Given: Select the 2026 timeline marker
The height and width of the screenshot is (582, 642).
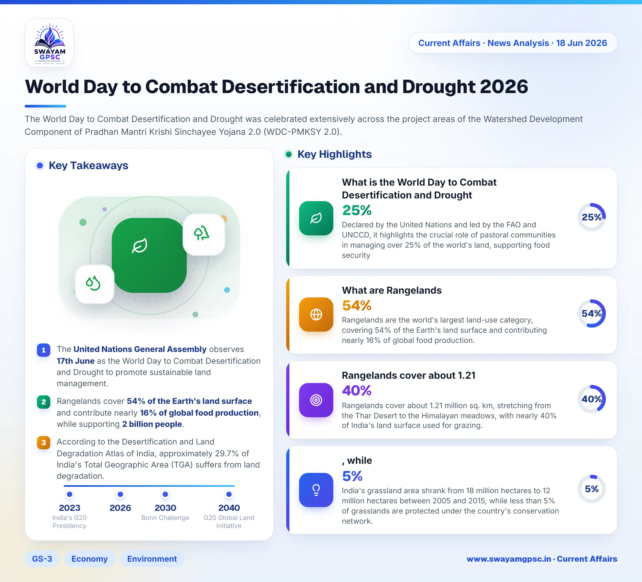Looking at the screenshot, I should coord(120,494).
